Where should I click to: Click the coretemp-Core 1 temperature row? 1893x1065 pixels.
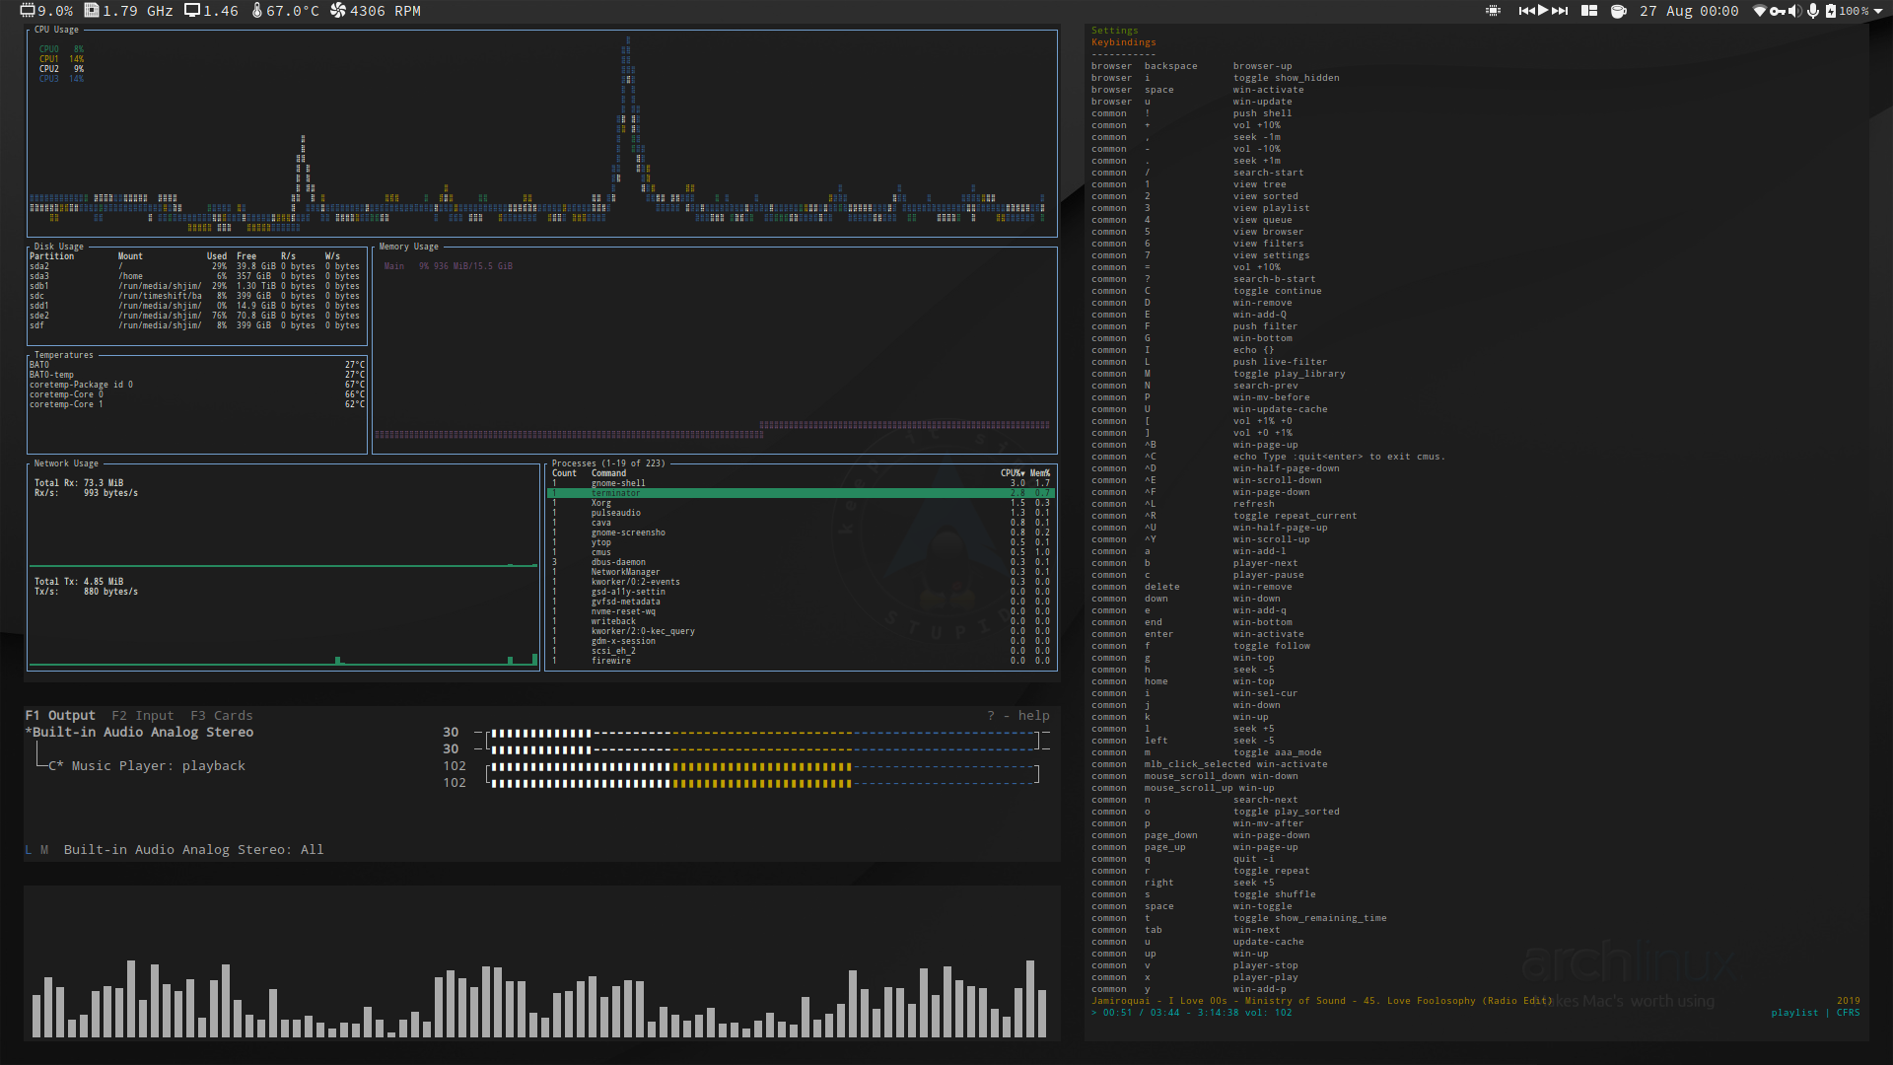pyautogui.click(x=197, y=404)
